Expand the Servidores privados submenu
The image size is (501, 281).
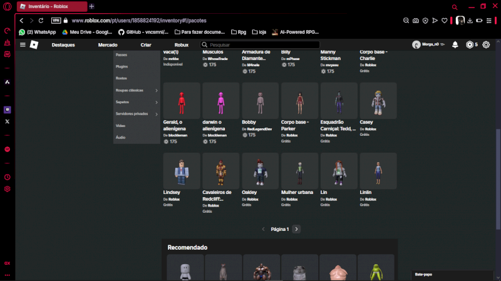[x=156, y=114]
